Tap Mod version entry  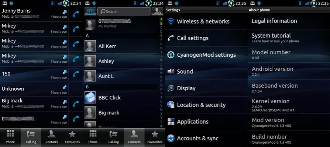point(289,123)
